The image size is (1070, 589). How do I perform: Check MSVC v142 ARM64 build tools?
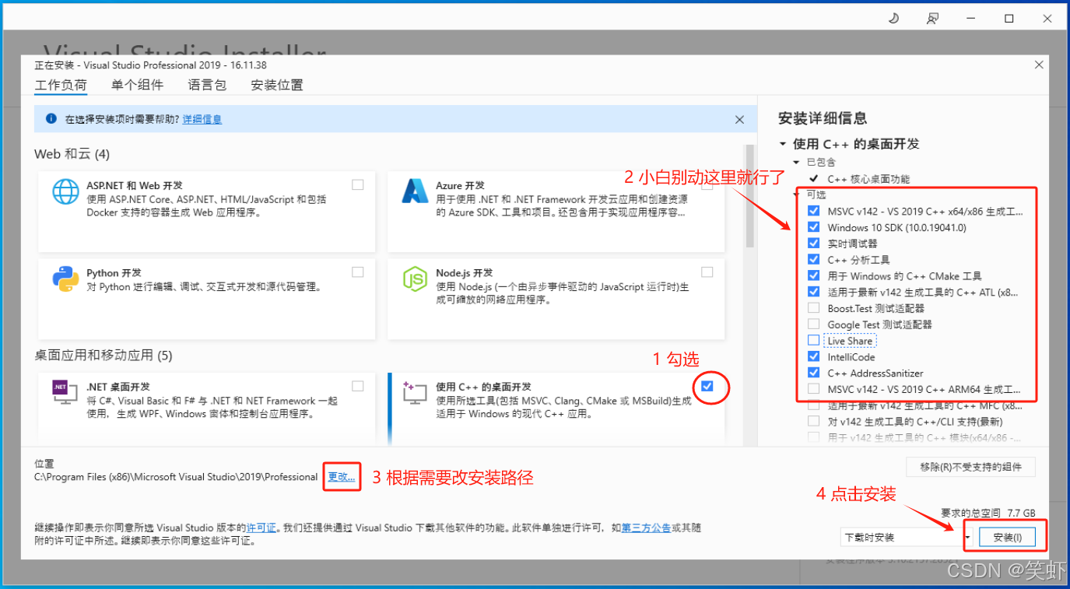[x=813, y=389]
